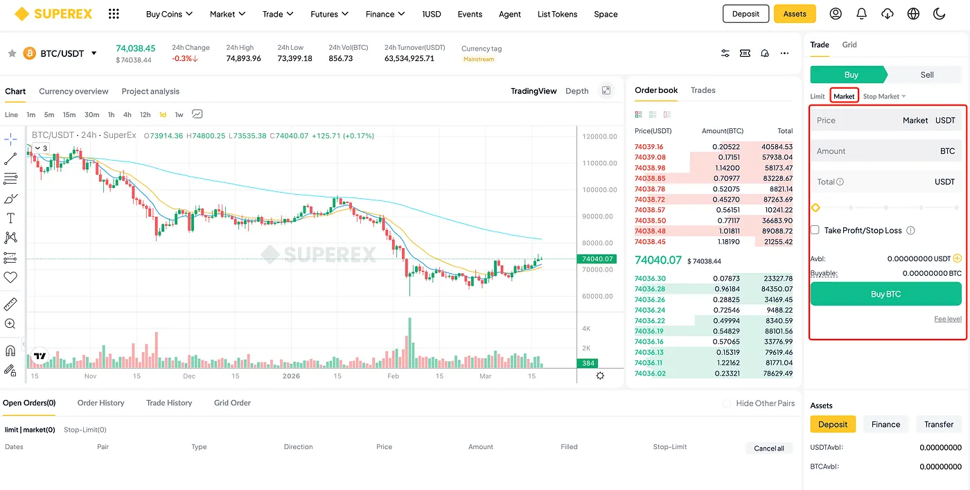Toggle Hide Other Pairs option
Viewport: 970px width, 490px height.
727,403
